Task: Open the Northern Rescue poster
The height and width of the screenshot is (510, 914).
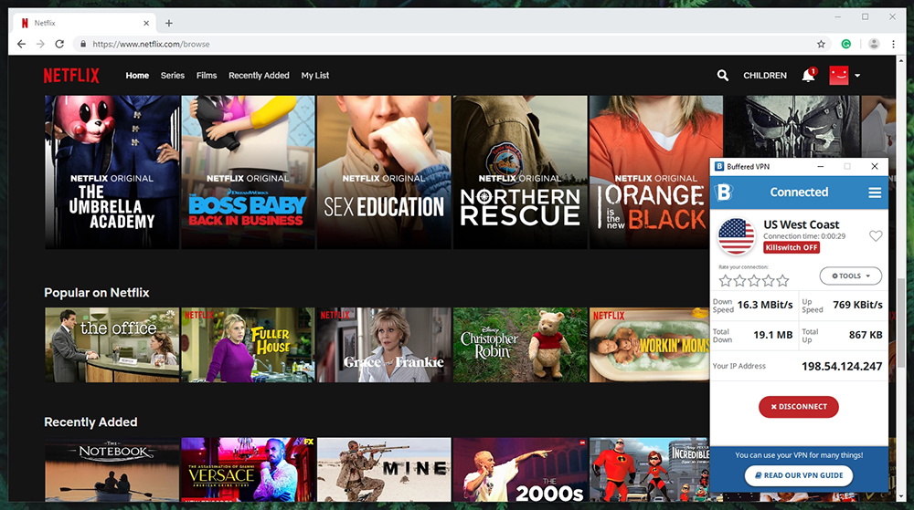Action: click(x=520, y=172)
